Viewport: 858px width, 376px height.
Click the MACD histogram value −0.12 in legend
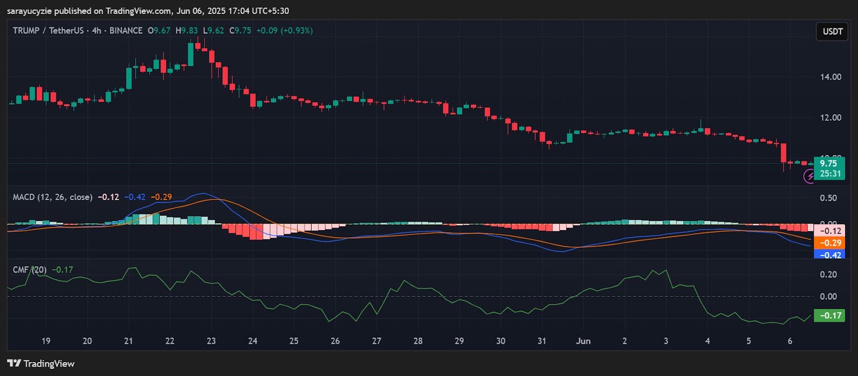(x=109, y=197)
